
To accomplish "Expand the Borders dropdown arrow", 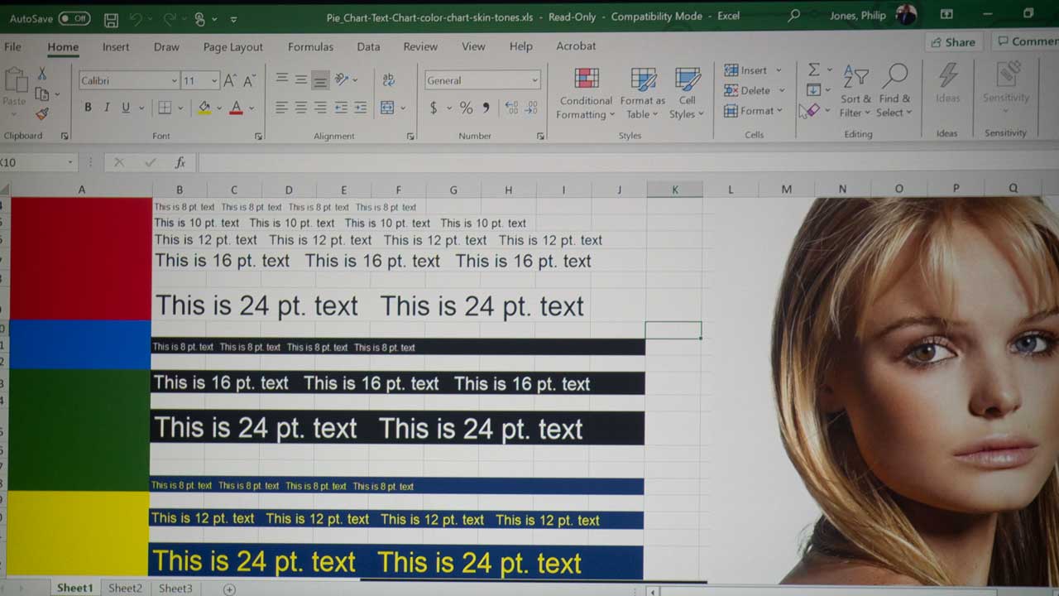I will (x=180, y=108).
